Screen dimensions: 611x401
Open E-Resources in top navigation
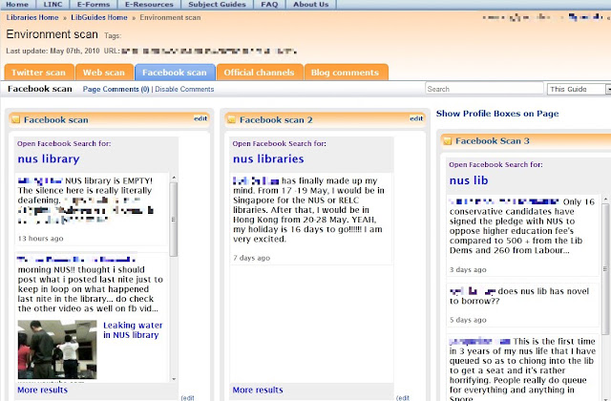[149, 5]
